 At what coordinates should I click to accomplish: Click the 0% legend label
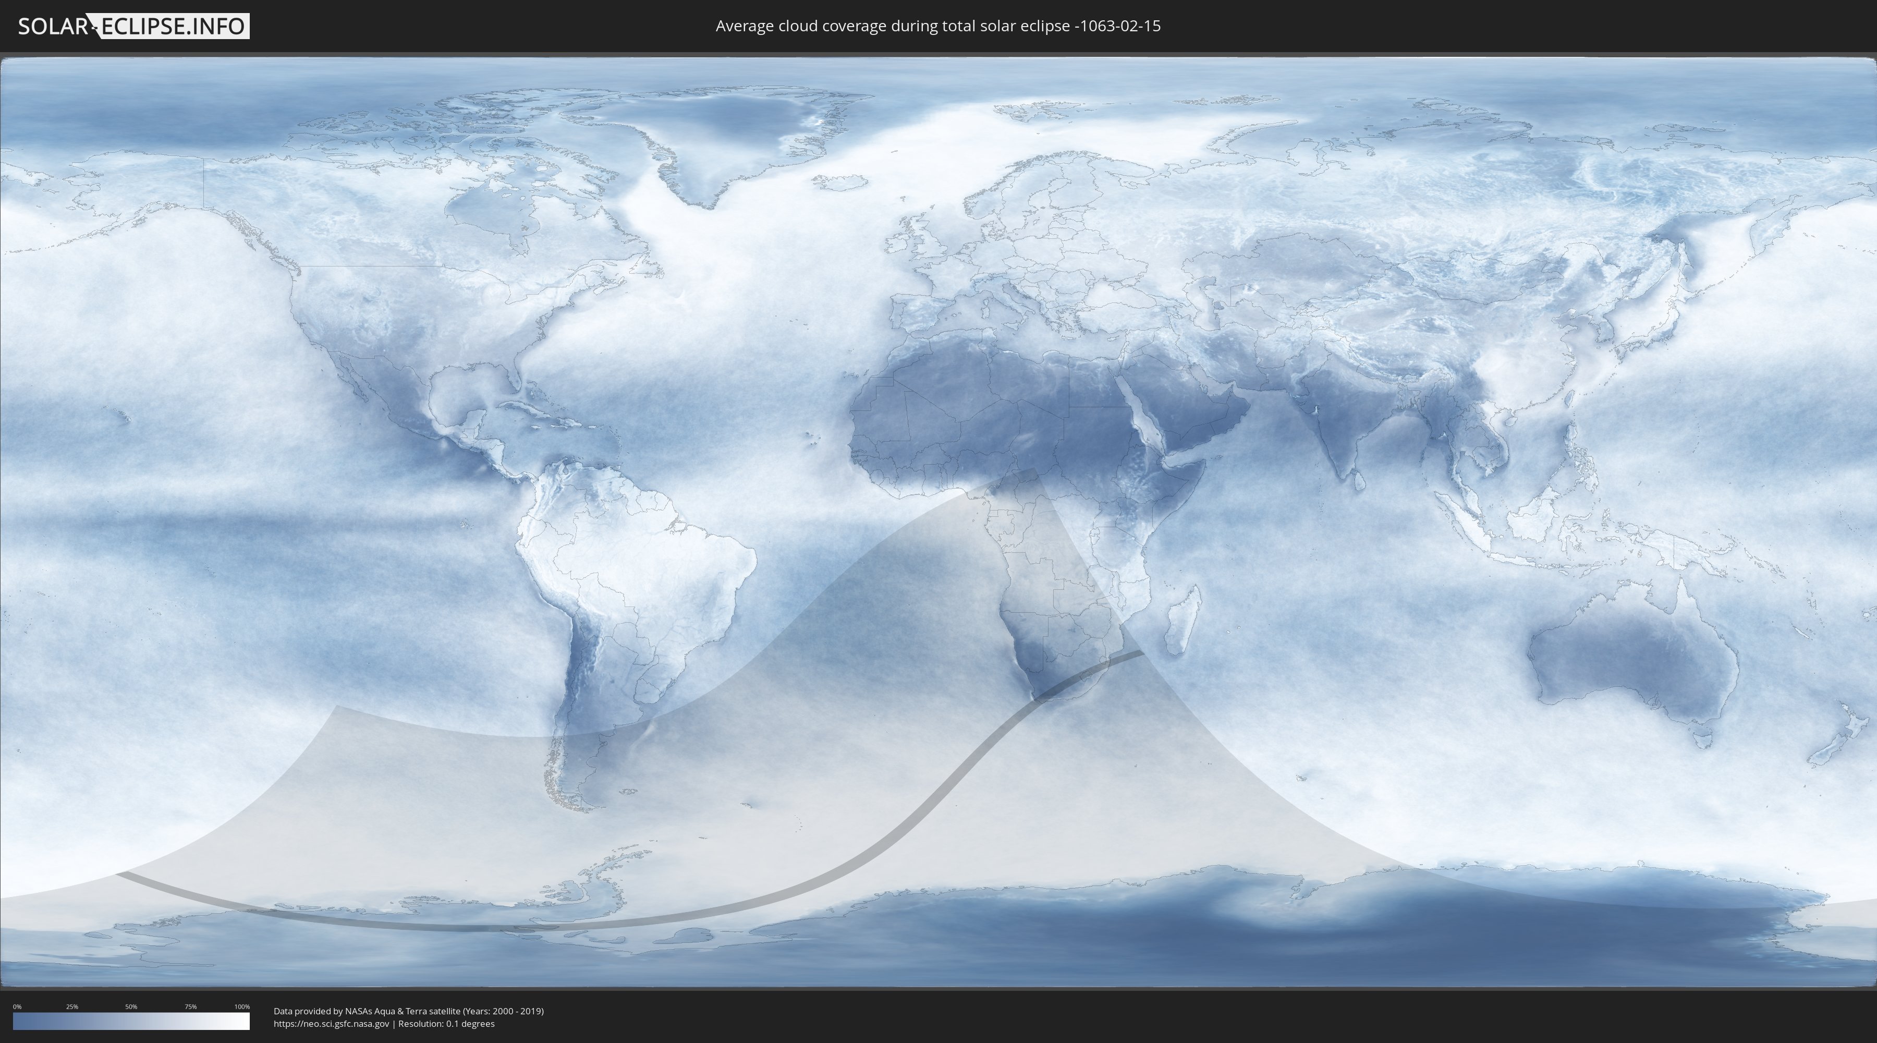click(x=17, y=1006)
